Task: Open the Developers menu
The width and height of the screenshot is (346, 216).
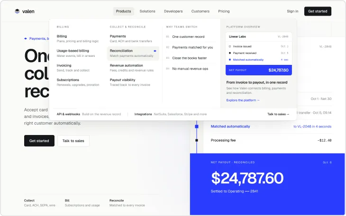Action: tap(173, 11)
